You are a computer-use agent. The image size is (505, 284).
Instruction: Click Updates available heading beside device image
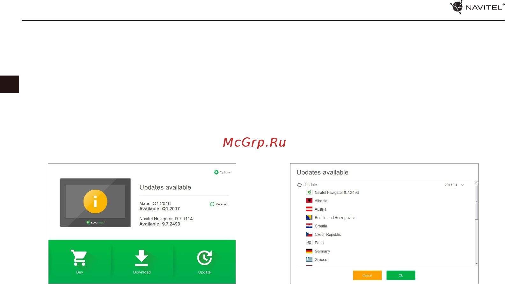tap(165, 187)
